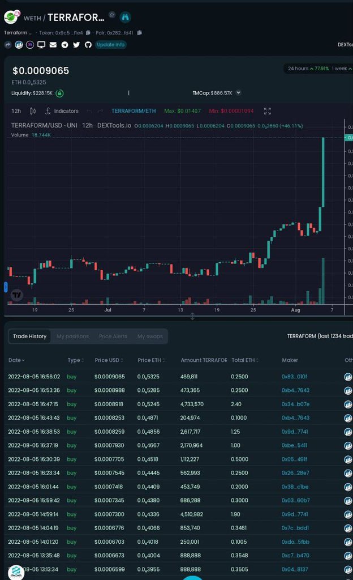The width and height of the screenshot is (353, 580).
Task: Open maker address 0x38..c1be
Action: (x=295, y=487)
